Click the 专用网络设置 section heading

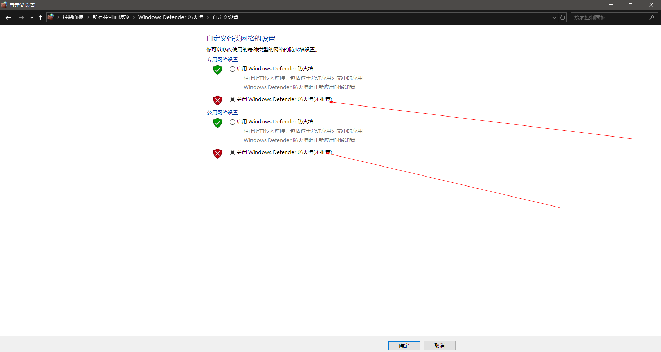(223, 60)
